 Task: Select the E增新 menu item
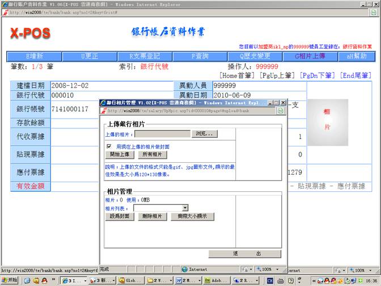[x=34, y=56]
